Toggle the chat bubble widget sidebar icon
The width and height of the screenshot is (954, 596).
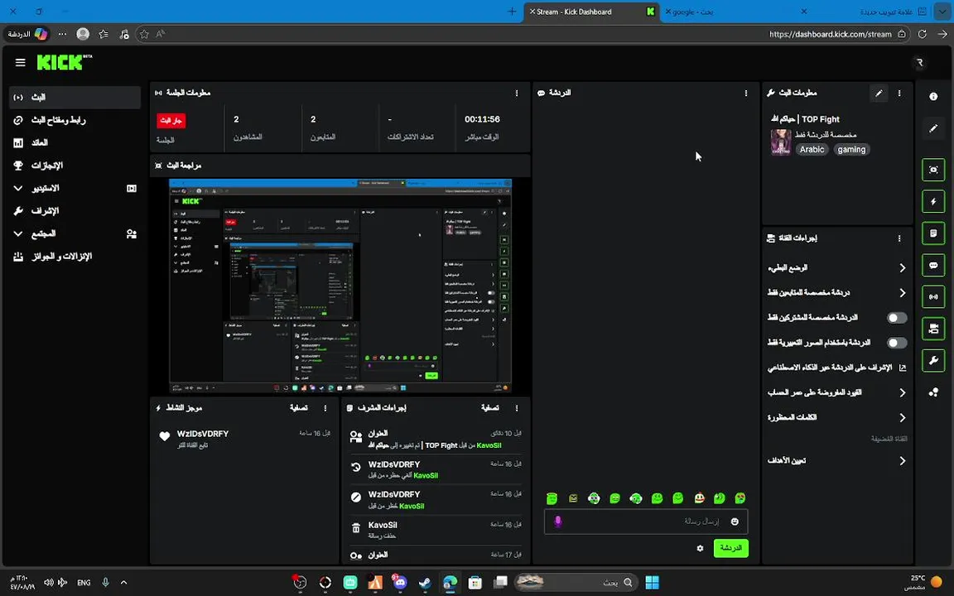[932, 265]
